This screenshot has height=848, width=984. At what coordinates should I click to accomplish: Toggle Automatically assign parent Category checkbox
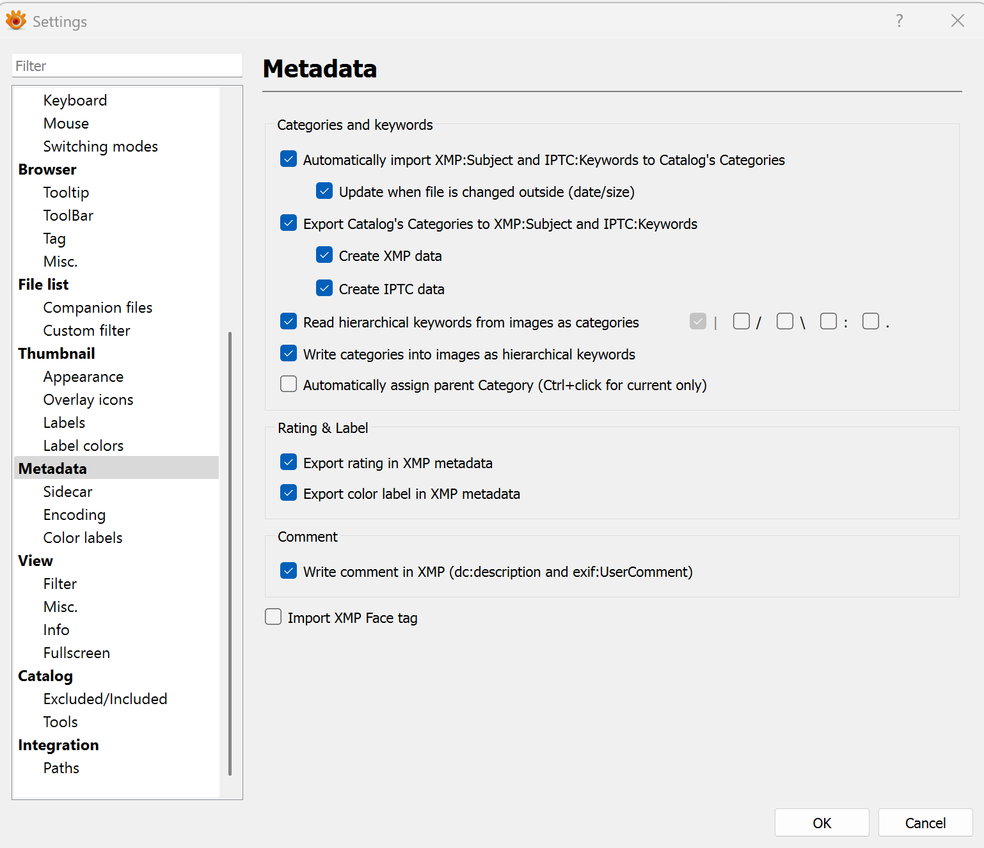289,384
